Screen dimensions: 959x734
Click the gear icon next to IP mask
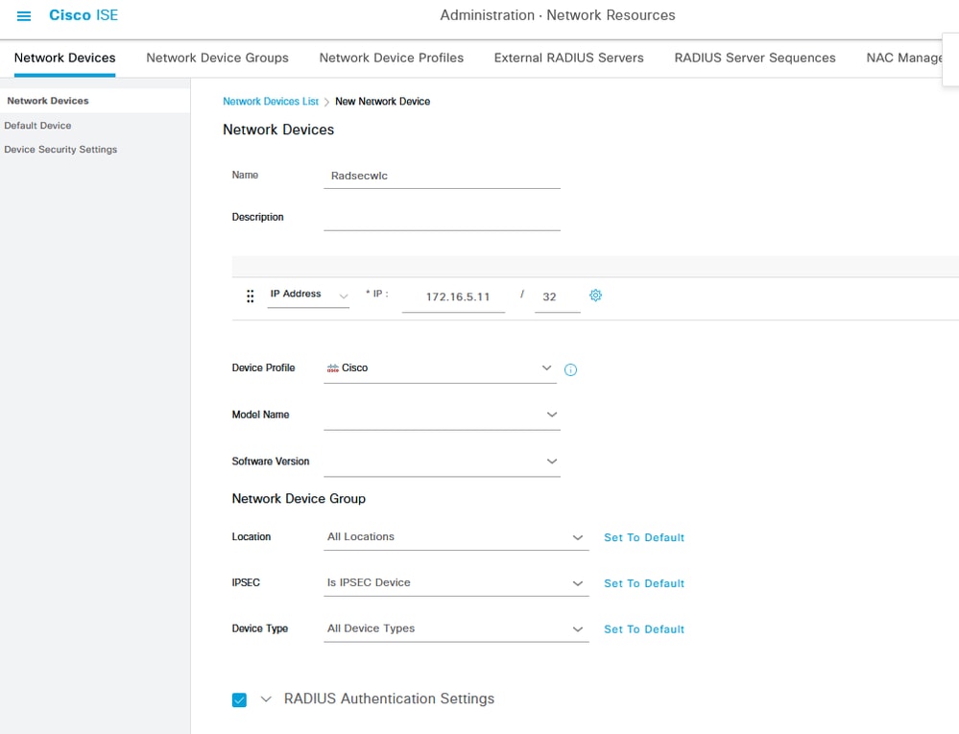[x=595, y=296]
